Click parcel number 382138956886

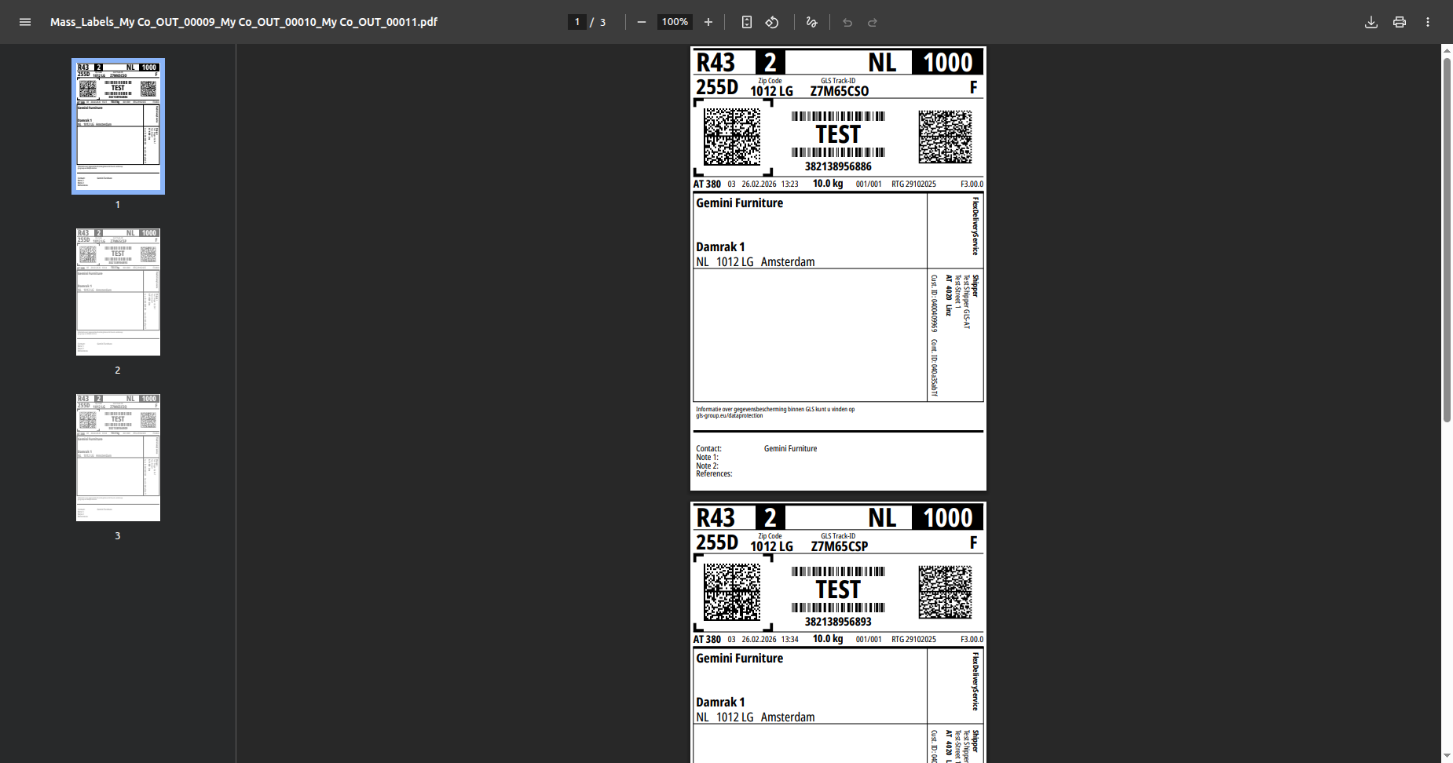tap(838, 166)
